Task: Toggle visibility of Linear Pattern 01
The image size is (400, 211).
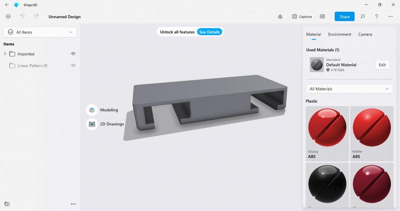Action: [73, 65]
